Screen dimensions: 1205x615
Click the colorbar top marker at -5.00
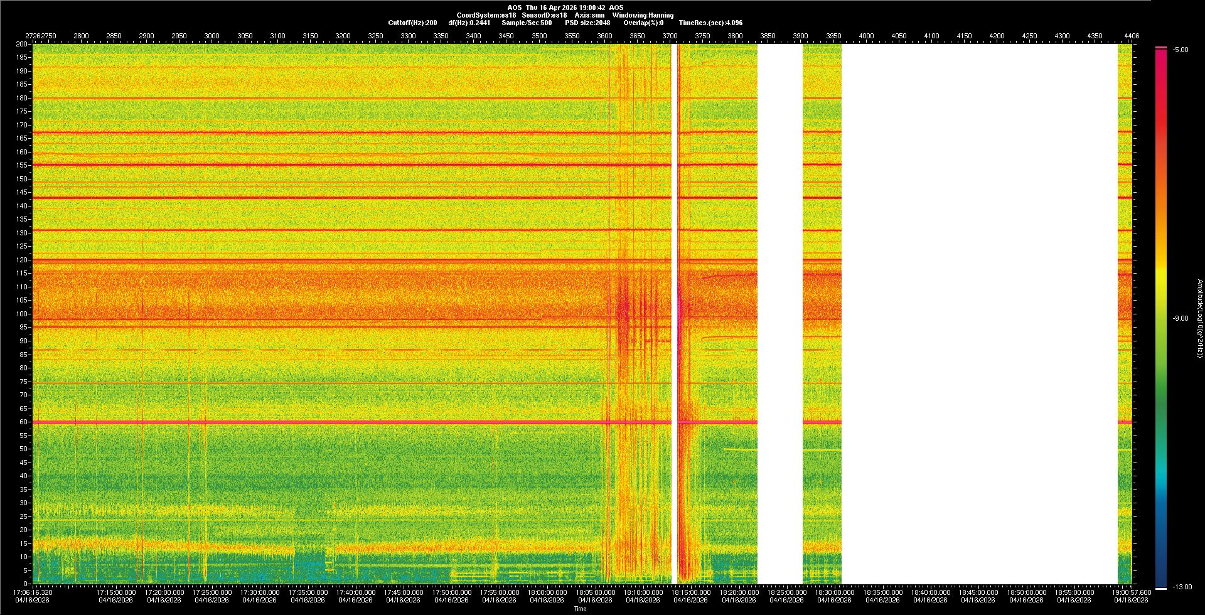[x=1161, y=48]
